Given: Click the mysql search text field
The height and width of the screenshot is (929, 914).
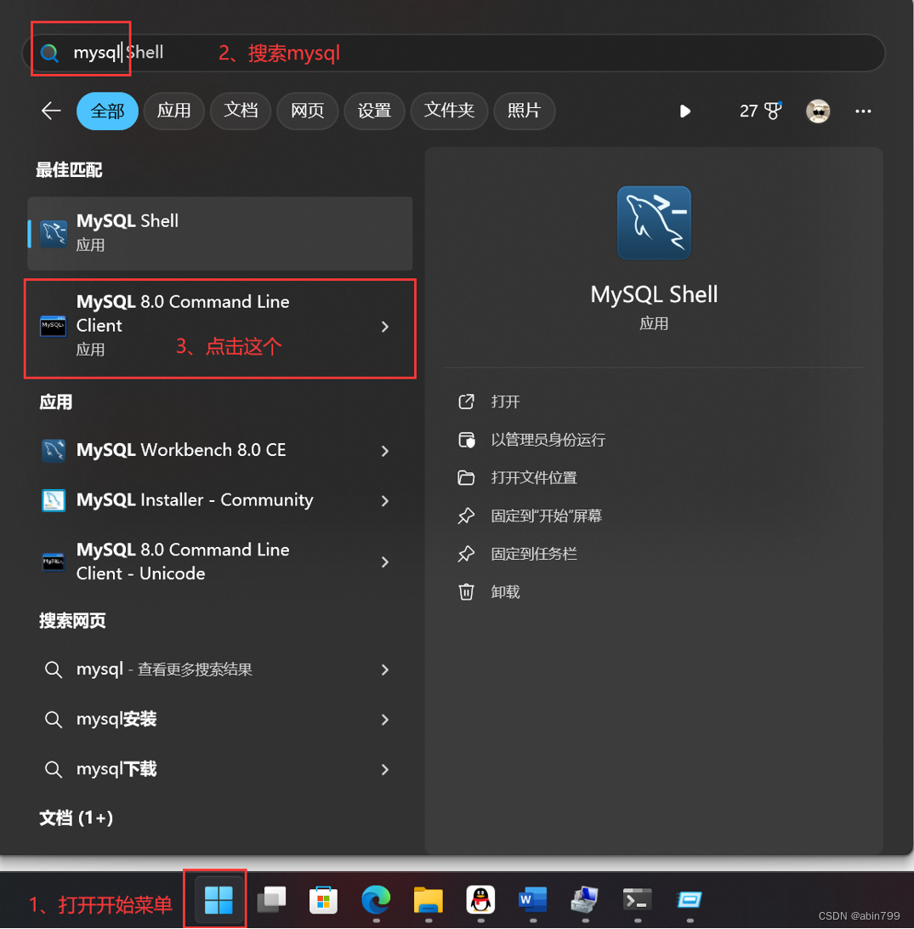Looking at the screenshot, I should click(453, 54).
